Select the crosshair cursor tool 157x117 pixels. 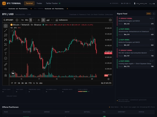click(x=6, y=26)
